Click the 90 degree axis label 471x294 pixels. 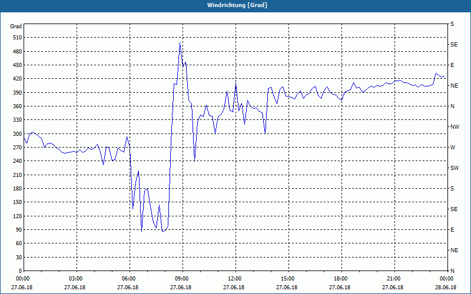point(19,230)
